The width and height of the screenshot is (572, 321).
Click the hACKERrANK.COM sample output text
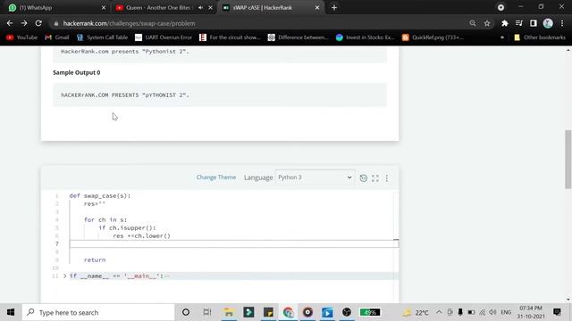click(125, 95)
